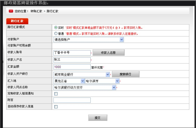Click the 收款人账号 input field
196x128 pixels.
(x=72, y=53)
